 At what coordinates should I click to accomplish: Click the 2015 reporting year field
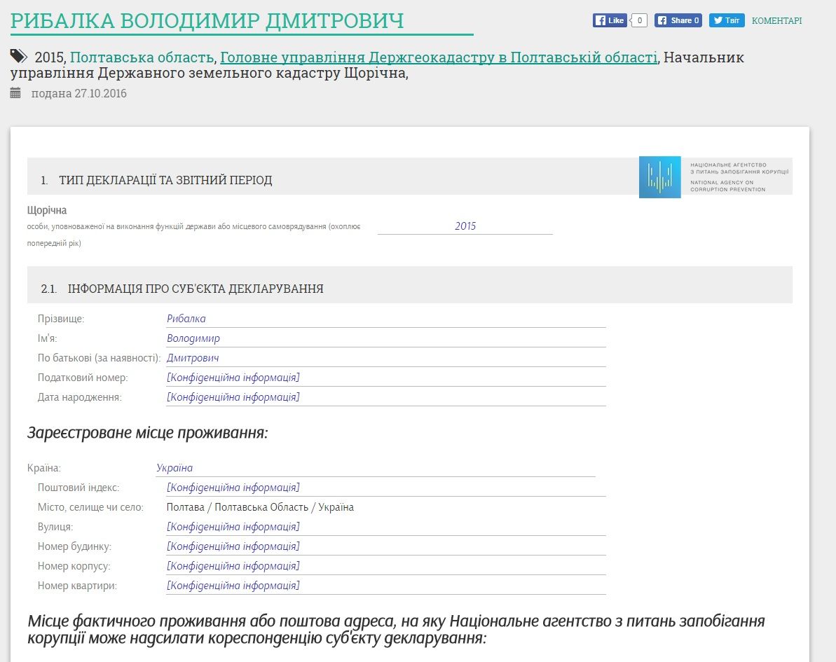click(465, 226)
